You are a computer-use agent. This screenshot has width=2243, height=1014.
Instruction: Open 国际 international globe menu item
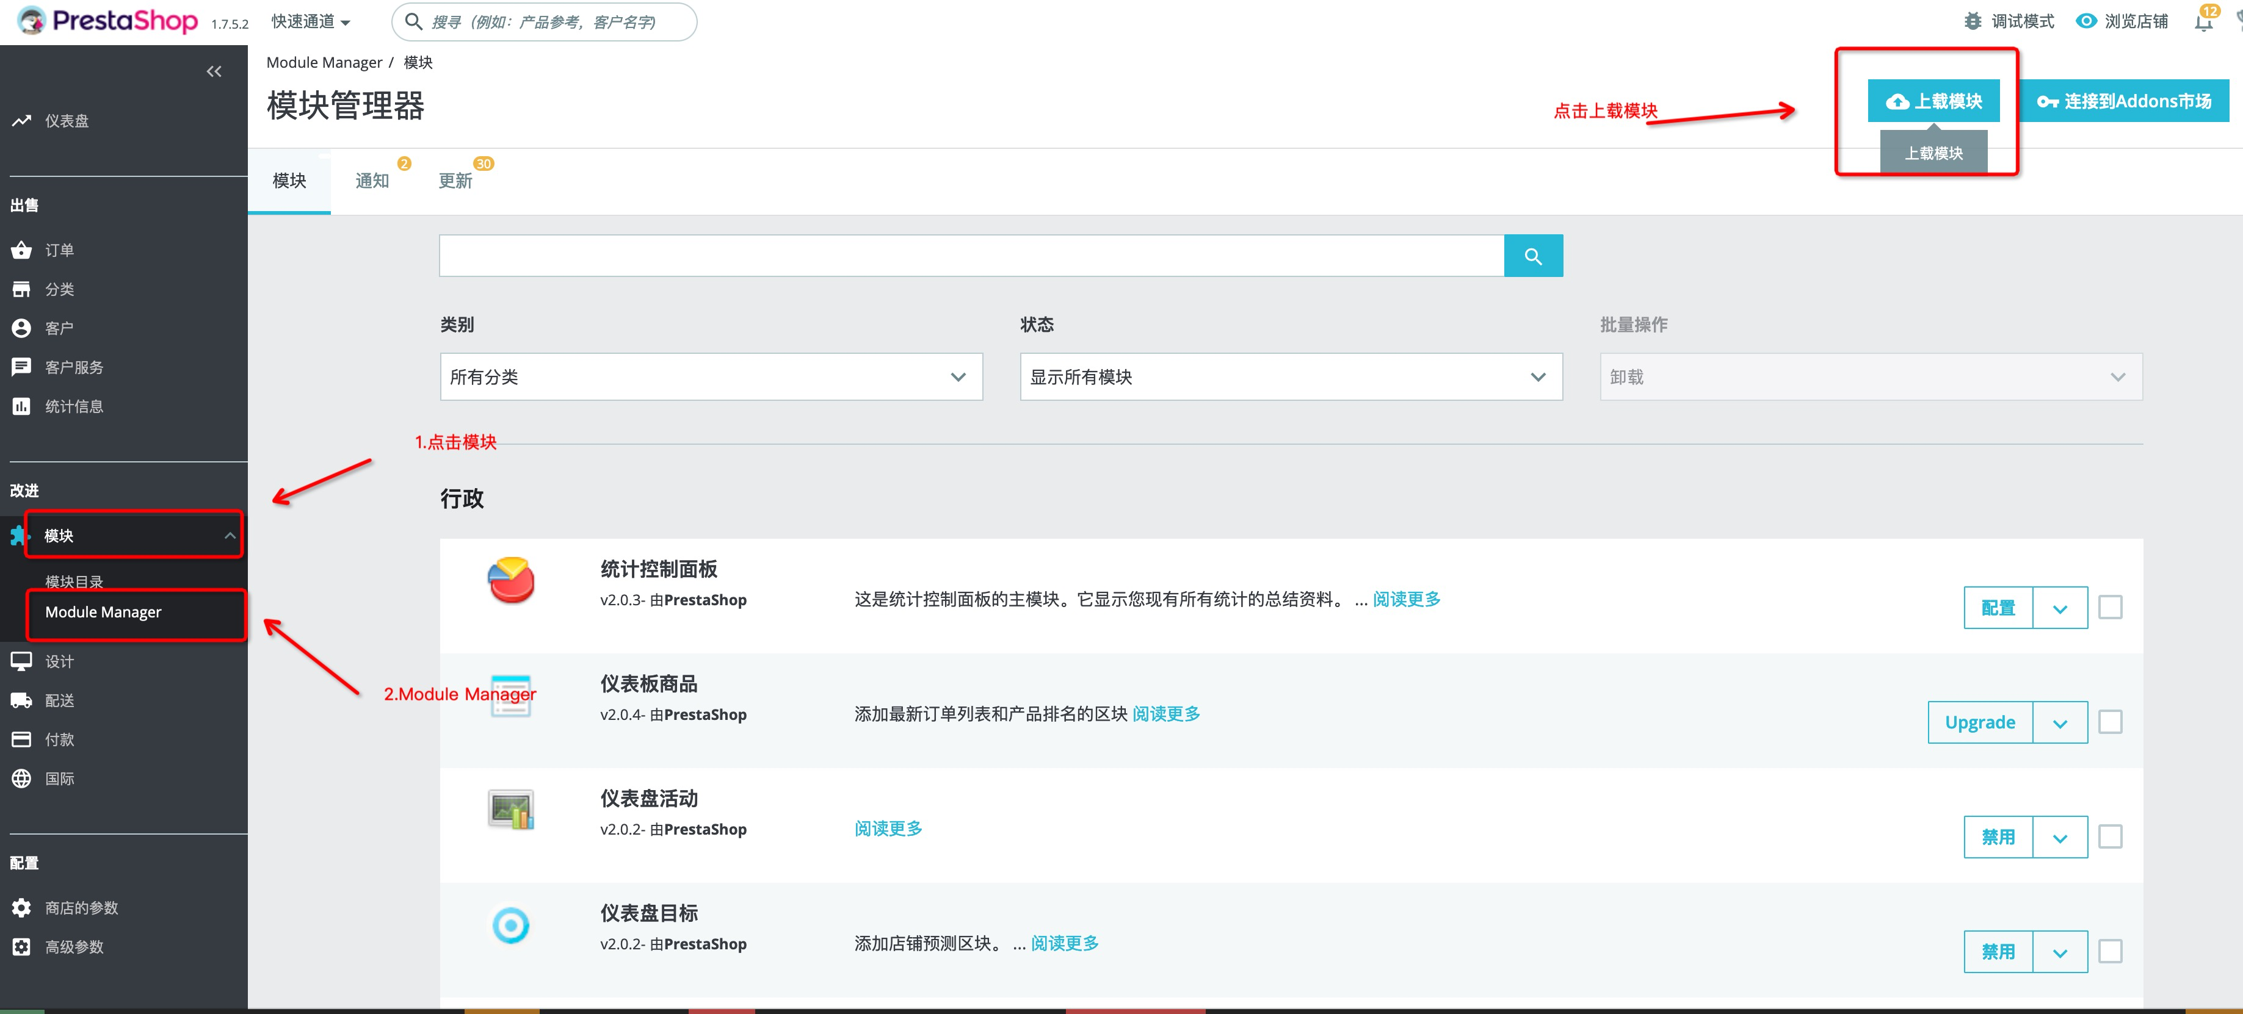pyautogui.click(x=59, y=779)
